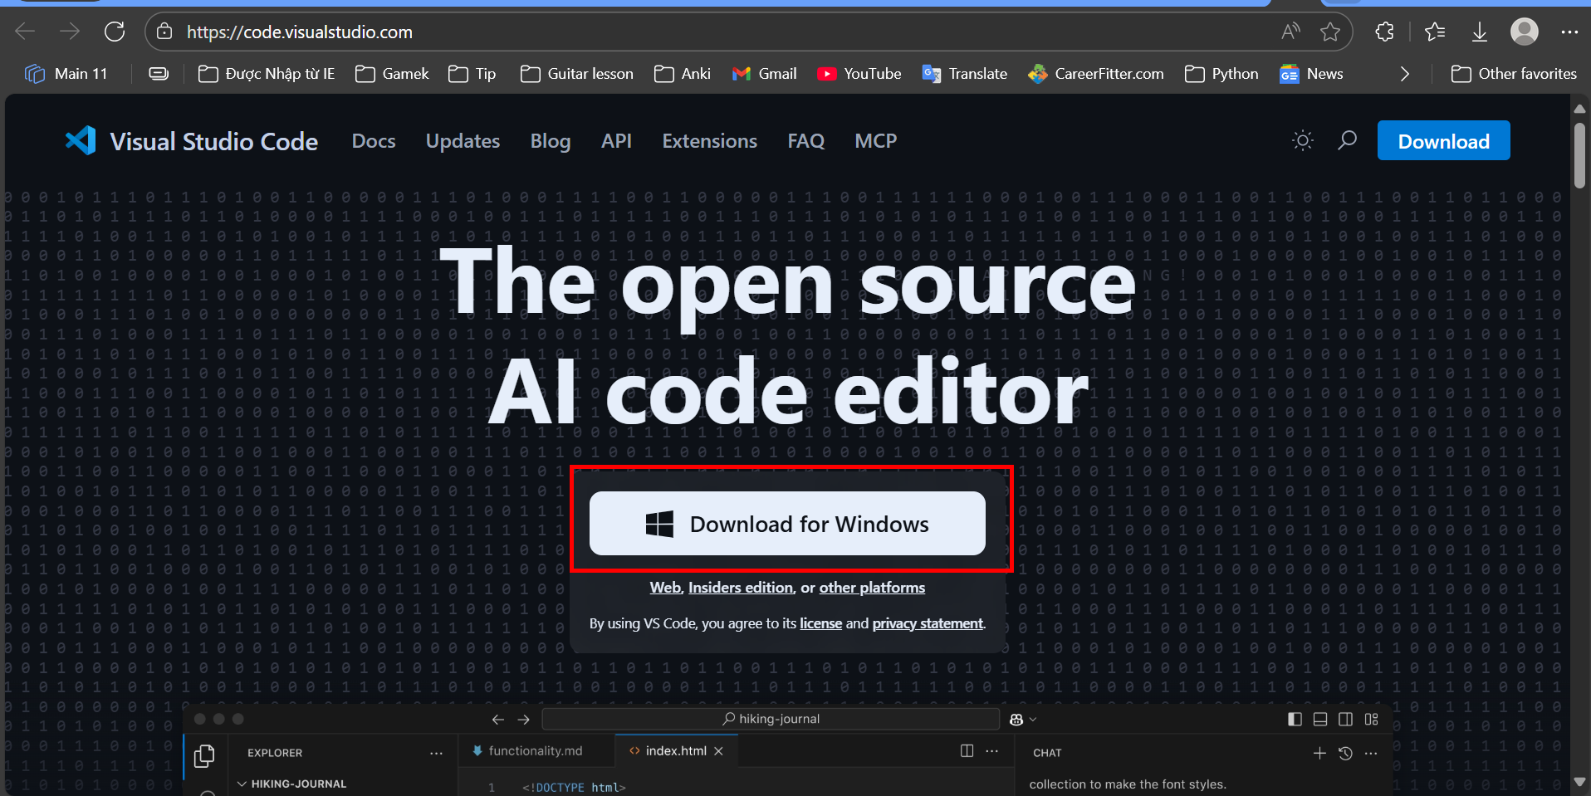Collapse the HIKING-JOURNAL folder tree

pyautogui.click(x=242, y=783)
